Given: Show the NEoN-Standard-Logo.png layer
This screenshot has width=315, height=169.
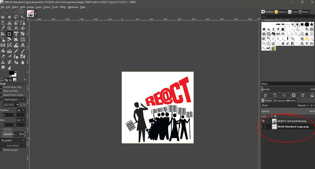Looking at the screenshot, I should click(x=263, y=127).
